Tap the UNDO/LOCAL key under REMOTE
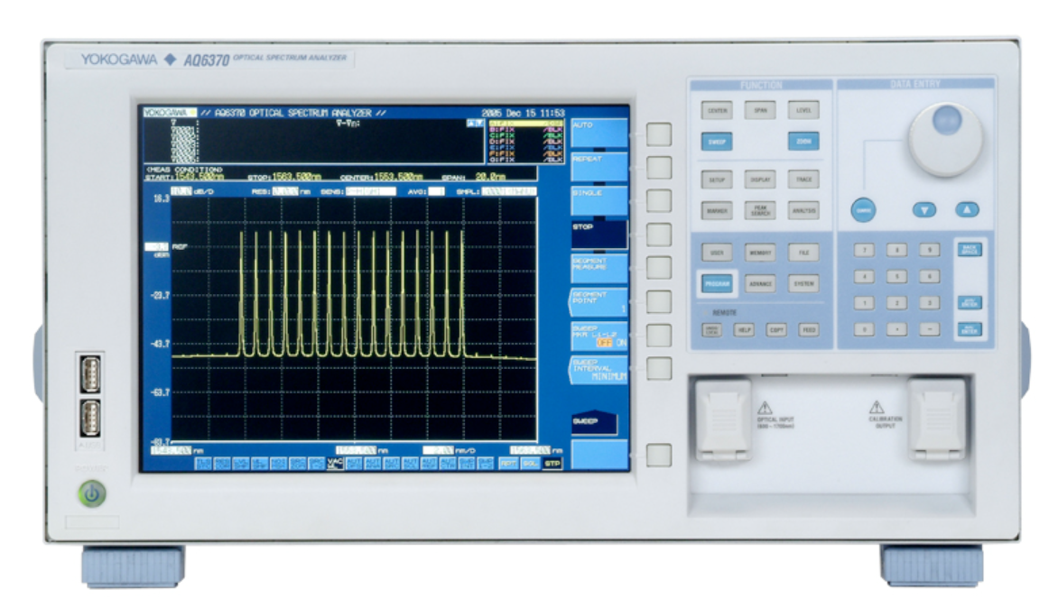 [x=712, y=330]
